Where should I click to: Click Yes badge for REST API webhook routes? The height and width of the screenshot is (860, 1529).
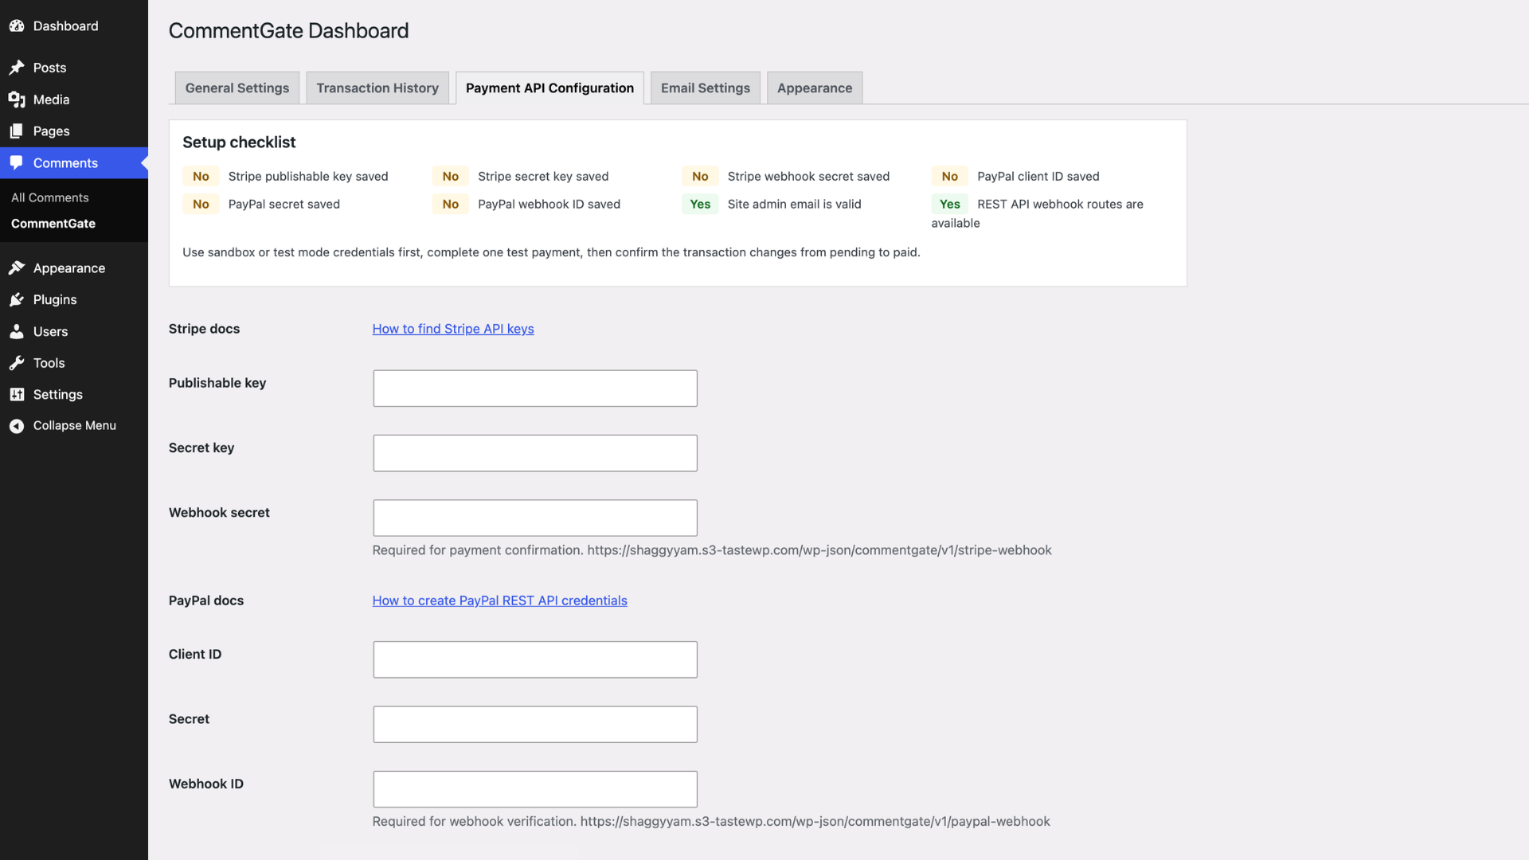(950, 205)
